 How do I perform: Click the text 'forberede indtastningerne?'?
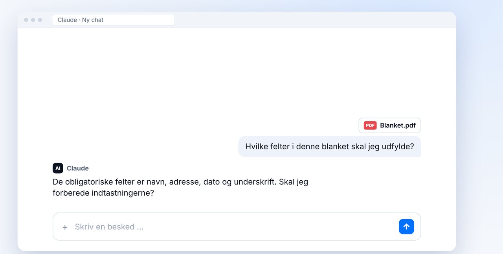click(103, 193)
